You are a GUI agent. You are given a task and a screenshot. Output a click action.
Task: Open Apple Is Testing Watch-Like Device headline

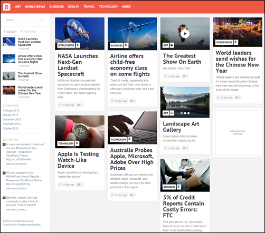pos(78,160)
